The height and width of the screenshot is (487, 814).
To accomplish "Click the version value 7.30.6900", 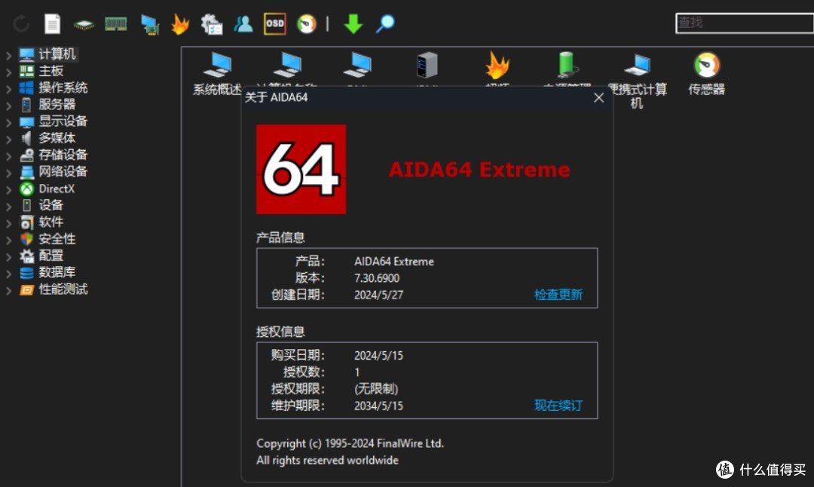I will point(377,278).
